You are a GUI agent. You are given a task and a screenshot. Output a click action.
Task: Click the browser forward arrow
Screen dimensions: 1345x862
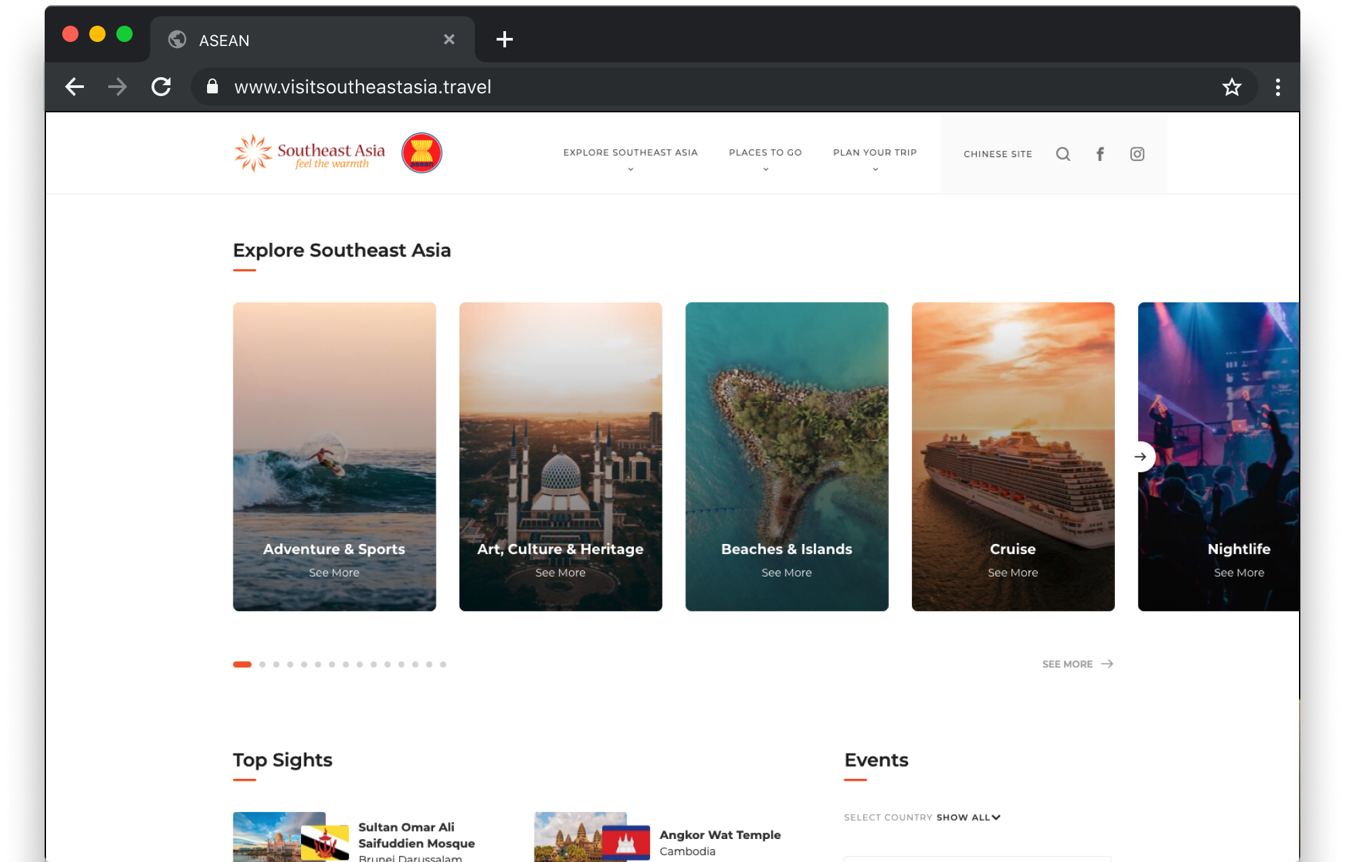click(117, 87)
